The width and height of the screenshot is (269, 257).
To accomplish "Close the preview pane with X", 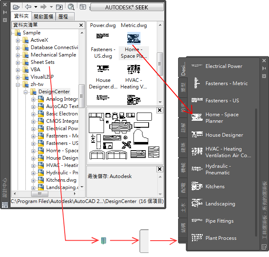I will (160, 110).
